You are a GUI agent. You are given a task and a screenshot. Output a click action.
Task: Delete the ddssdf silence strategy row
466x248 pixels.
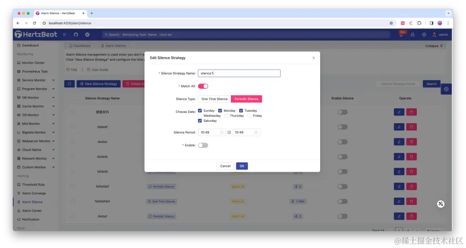tap(411, 127)
